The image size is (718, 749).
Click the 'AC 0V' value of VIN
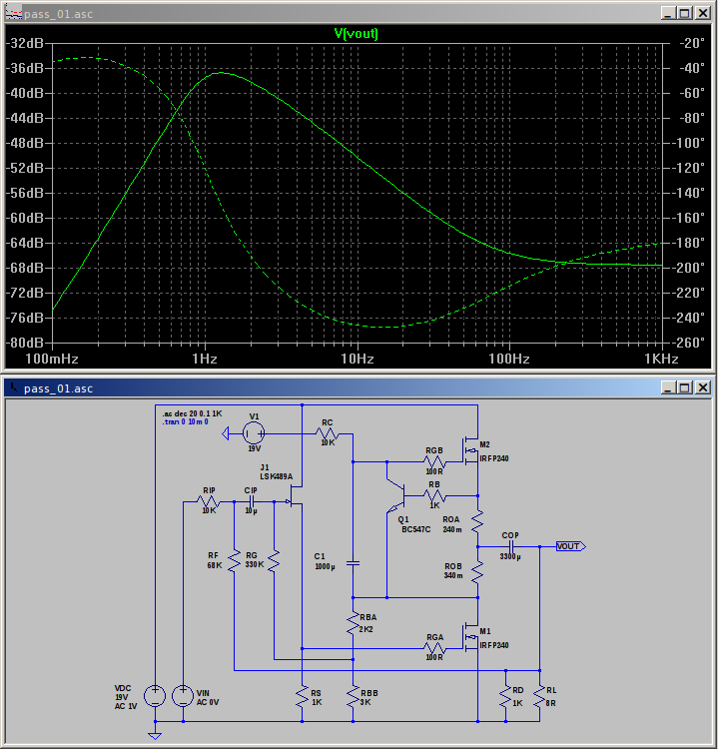208,702
